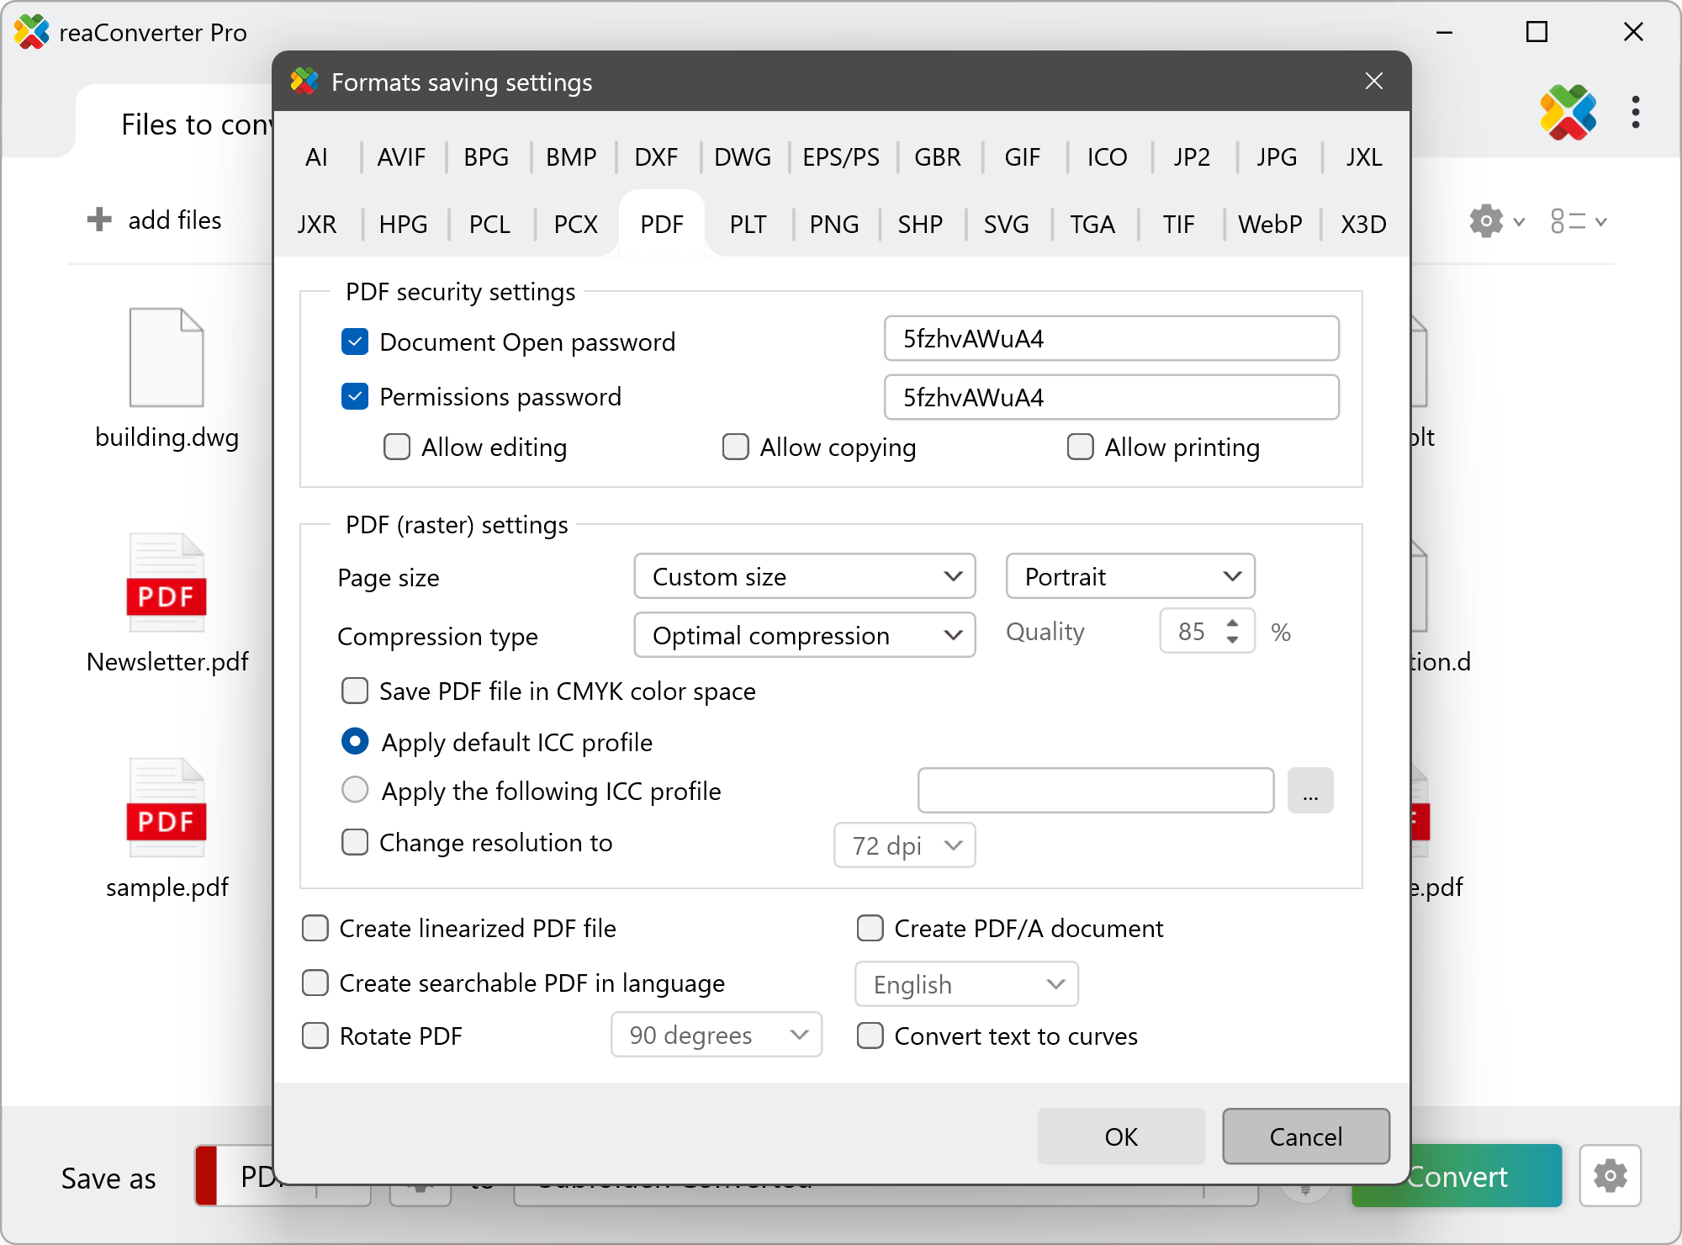
Task: Switch to the JPG format tab
Action: [x=1276, y=157]
